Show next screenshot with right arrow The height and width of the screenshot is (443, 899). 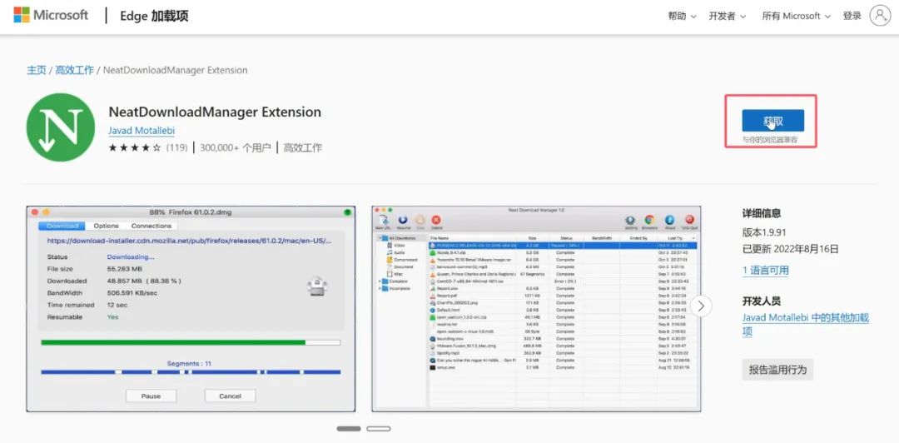[701, 306]
